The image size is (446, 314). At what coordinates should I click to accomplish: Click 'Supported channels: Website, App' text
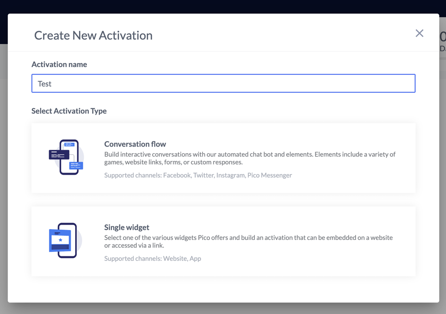pyautogui.click(x=152, y=259)
